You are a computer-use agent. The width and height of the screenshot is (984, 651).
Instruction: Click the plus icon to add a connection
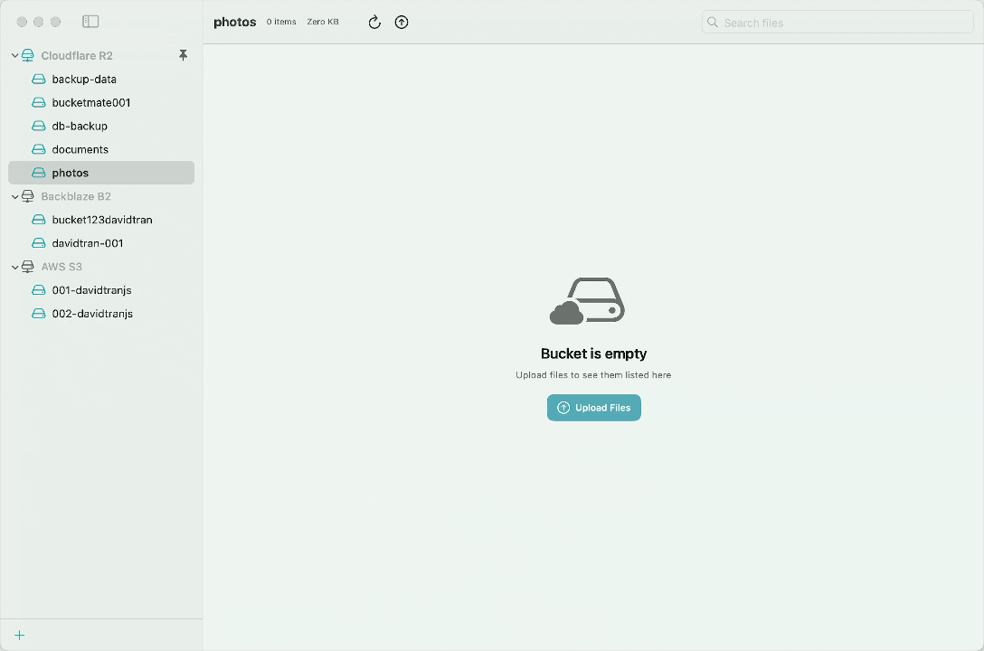19,635
